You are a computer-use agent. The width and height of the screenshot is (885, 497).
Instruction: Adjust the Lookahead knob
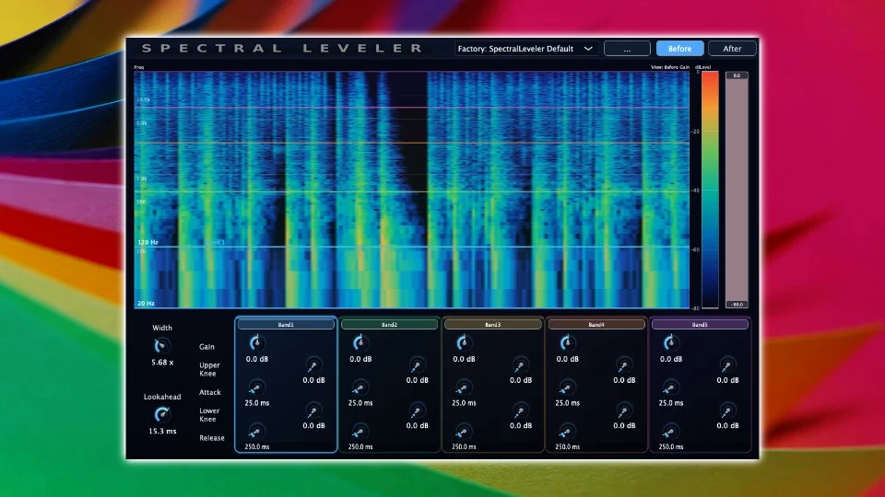tap(162, 415)
